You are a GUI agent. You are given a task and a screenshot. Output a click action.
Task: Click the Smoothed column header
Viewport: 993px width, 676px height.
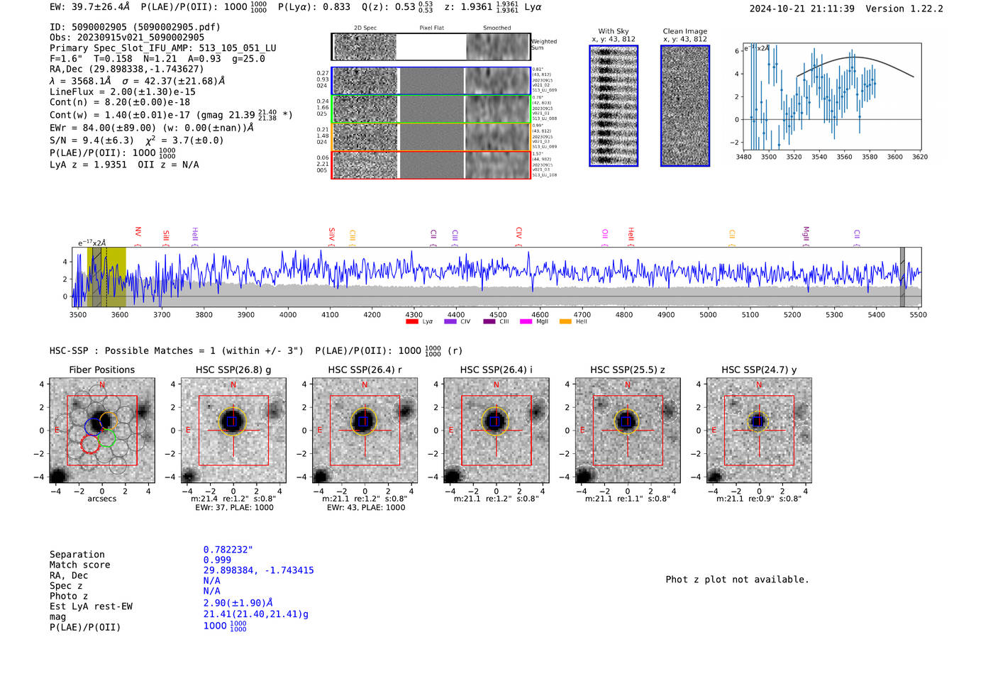(497, 28)
